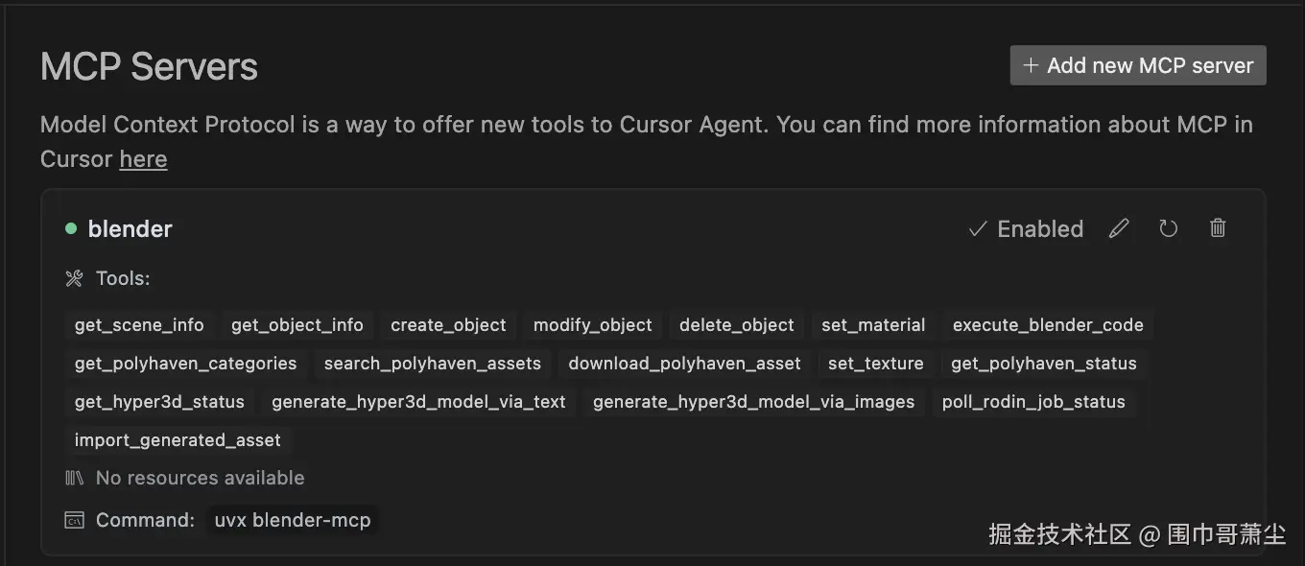Click the uvx blender-mcp command text
Image resolution: width=1305 pixels, height=566 pixels.
[293, 520]
